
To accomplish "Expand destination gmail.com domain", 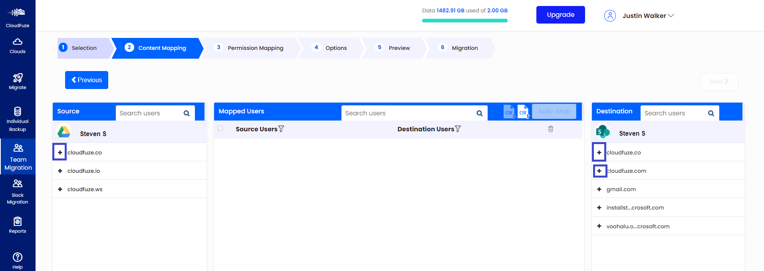I will tap(599, 189).
